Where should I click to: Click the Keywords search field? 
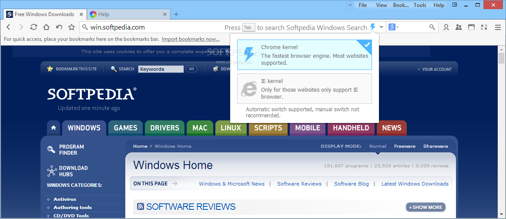click(x=161, y=69)
